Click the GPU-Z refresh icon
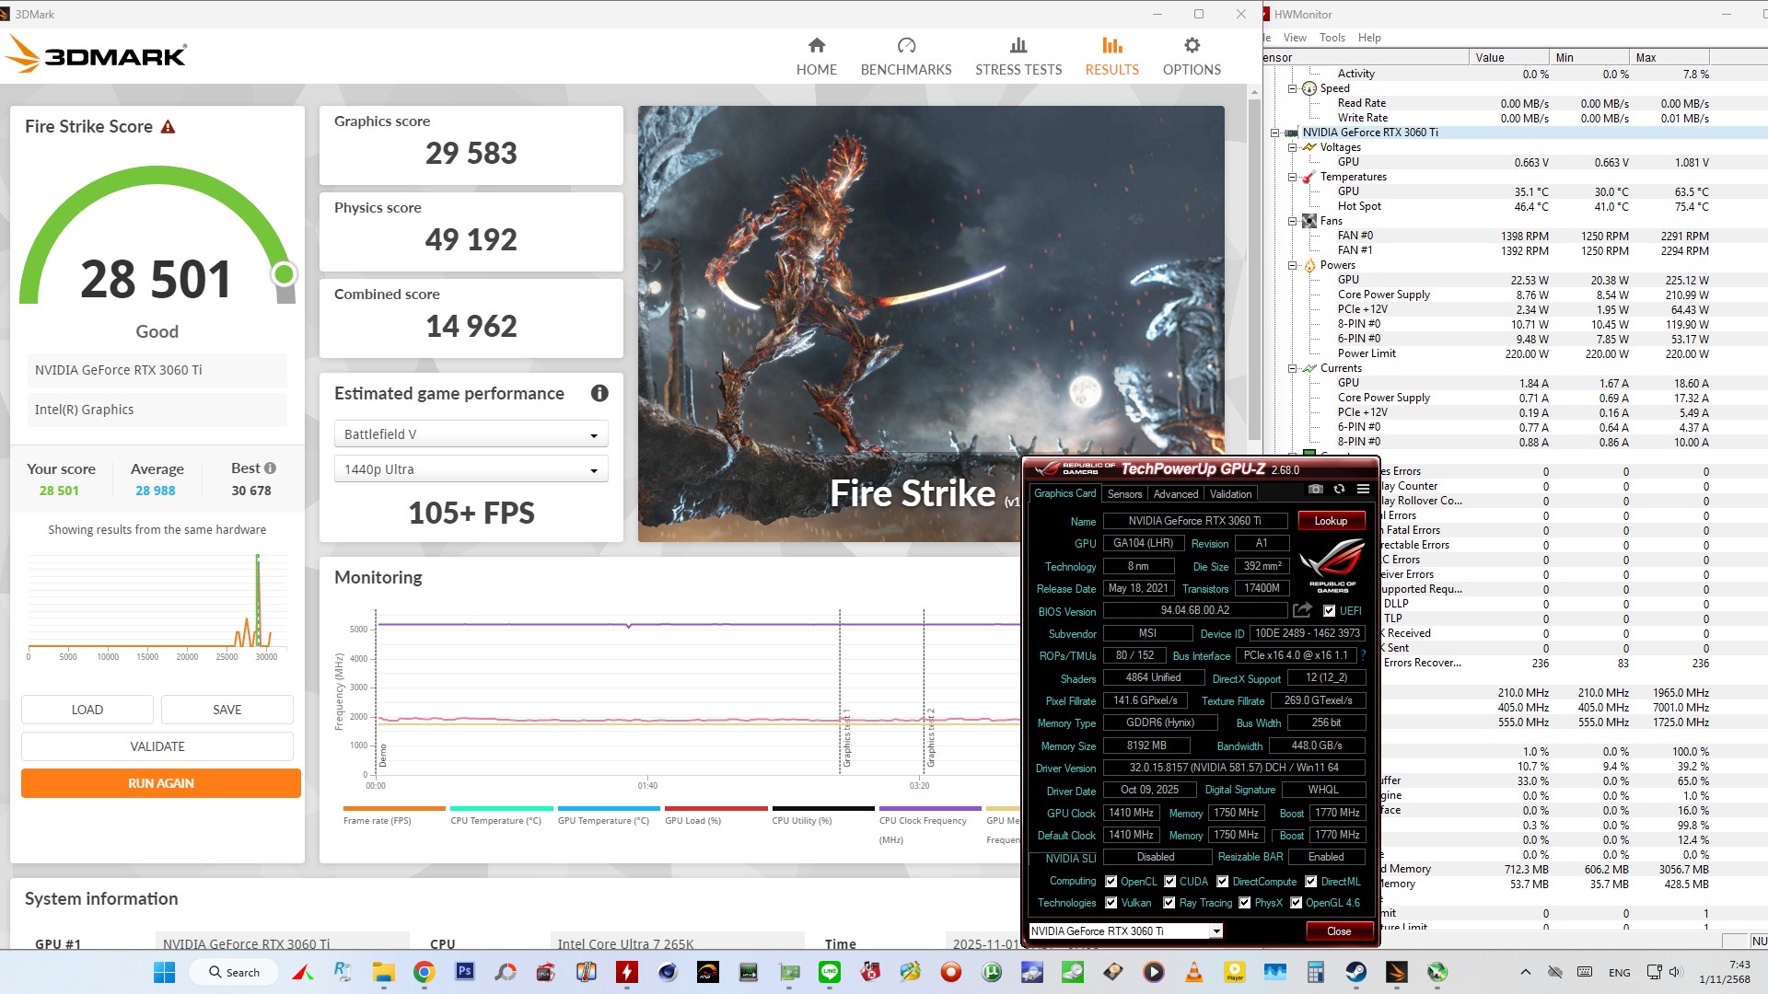The width and height of the screenshot is (1768, 994). [1339, 490]
